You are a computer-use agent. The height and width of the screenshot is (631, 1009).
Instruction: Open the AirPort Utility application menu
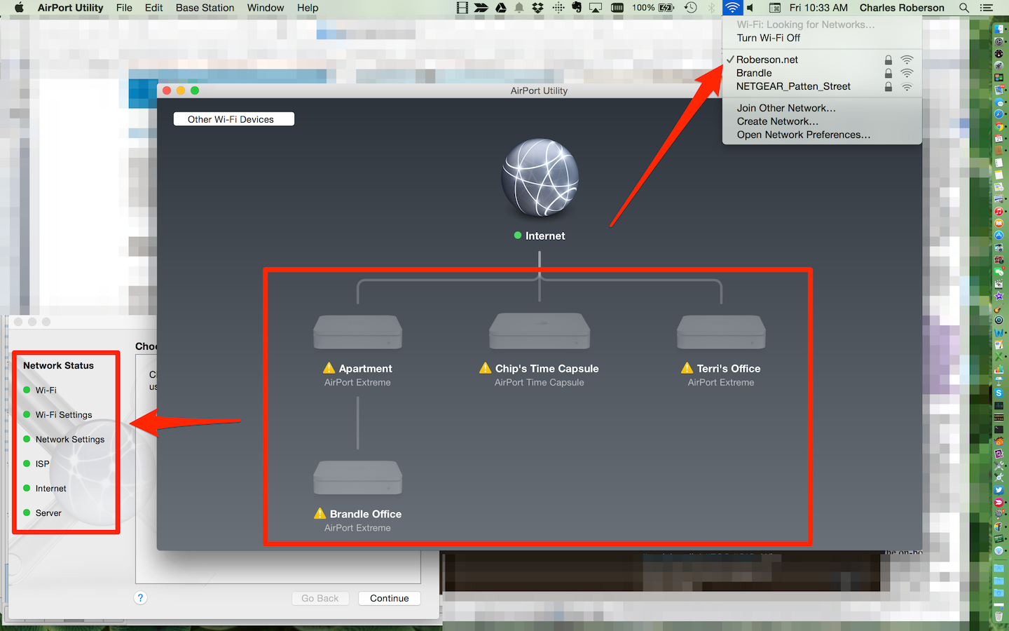click(x=70, y=8)
